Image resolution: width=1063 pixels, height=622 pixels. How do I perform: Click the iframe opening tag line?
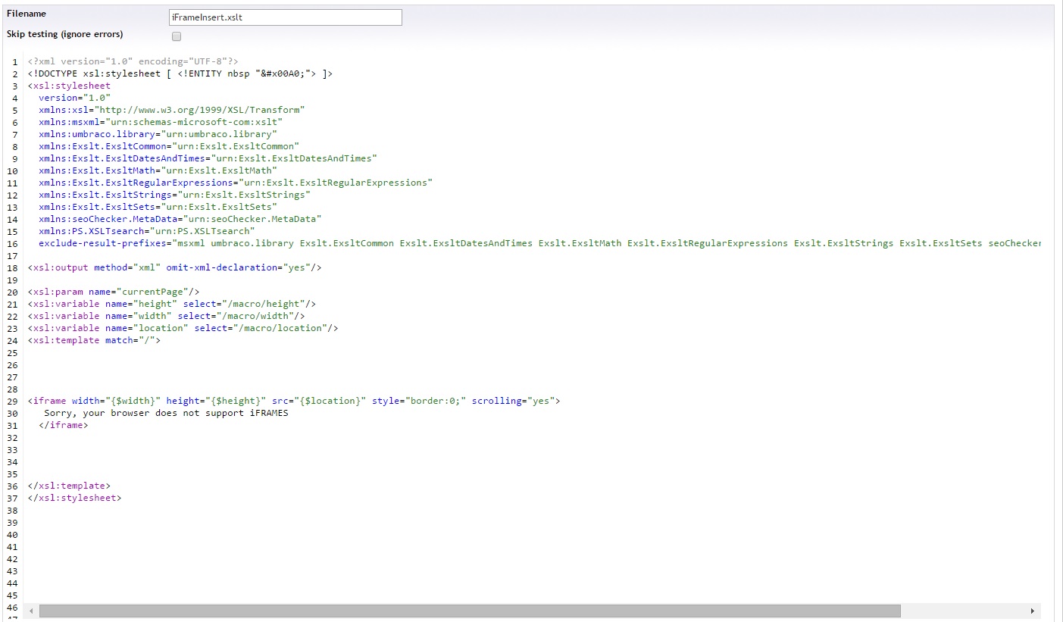click(293, 401)
